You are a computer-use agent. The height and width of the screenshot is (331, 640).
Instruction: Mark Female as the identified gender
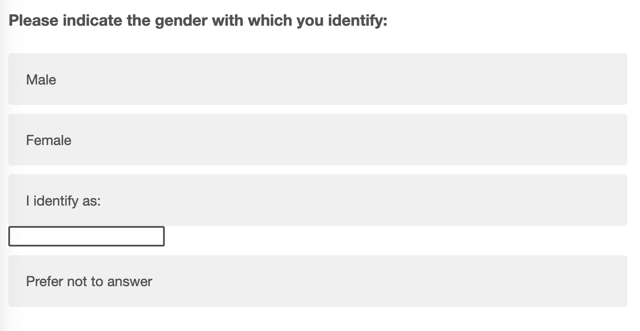click(x=317, y=140)
